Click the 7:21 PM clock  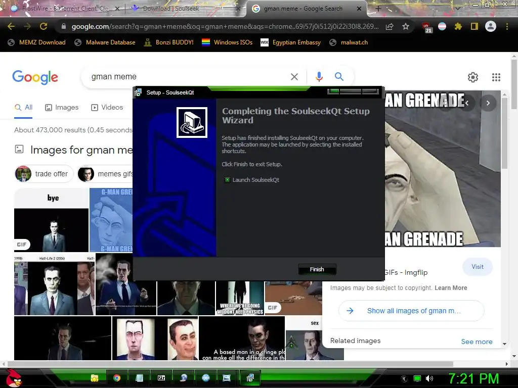(473, 378)
